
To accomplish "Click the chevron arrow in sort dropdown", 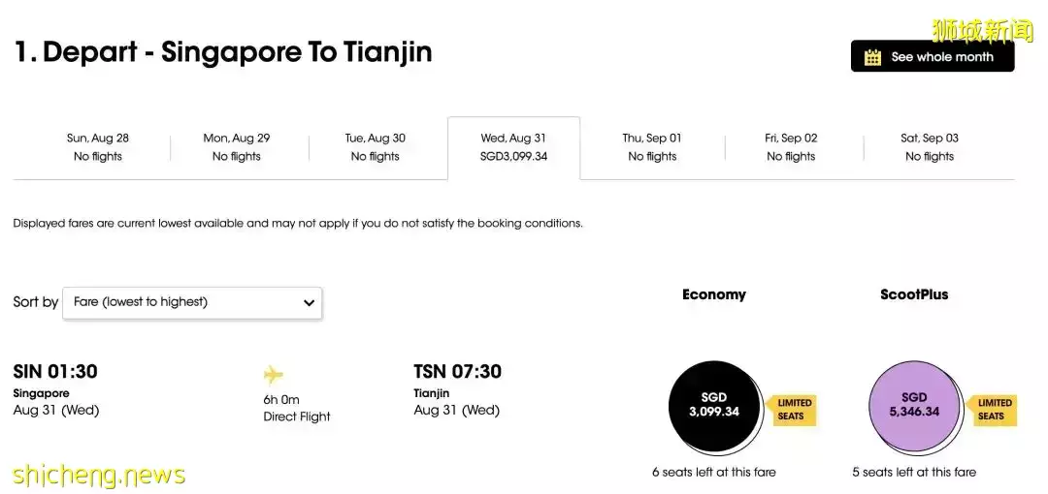I will 309,302.
